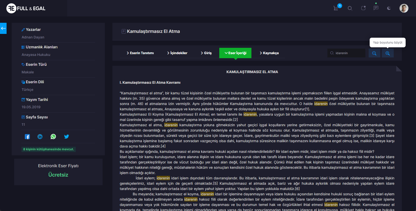The image size is (416, 211).
Task: Select the Eser İçeriği tab
Action: pyautogui.click(x=235, y=53)
